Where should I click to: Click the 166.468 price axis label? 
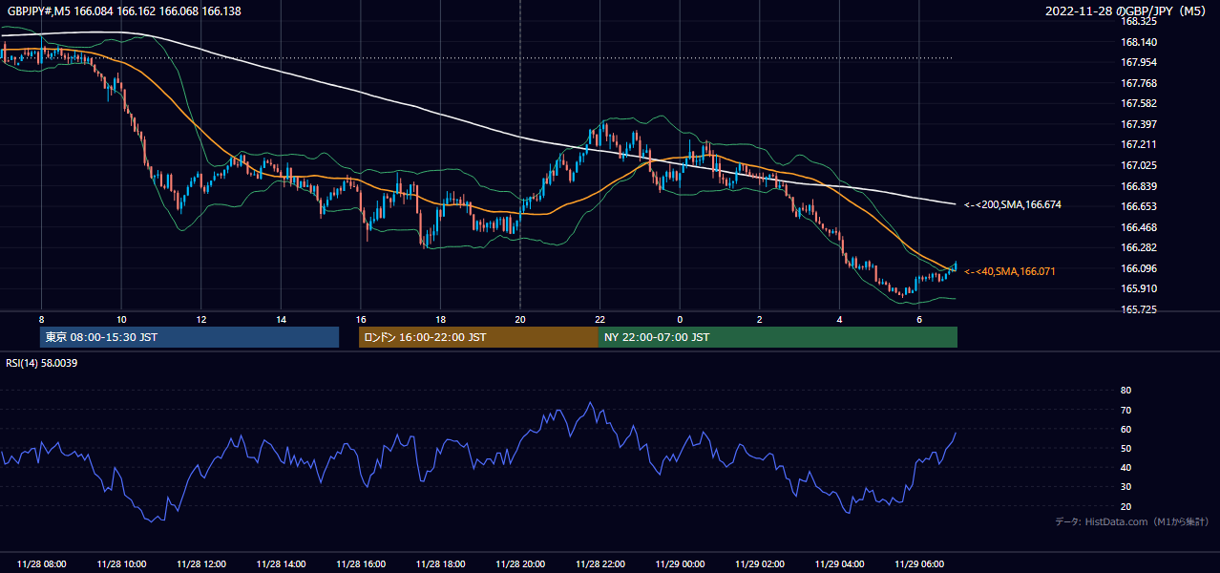pyautogui.click(x=1138, y=227)
